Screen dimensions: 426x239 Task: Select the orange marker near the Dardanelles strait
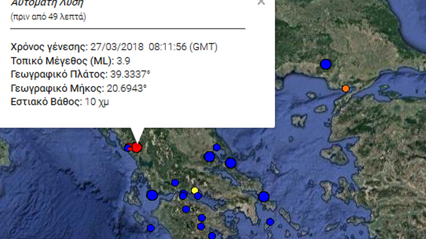[346, 89]
